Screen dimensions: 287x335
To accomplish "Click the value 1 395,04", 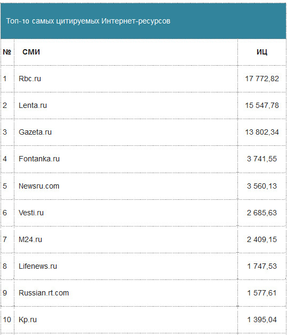I will point(262,320).
